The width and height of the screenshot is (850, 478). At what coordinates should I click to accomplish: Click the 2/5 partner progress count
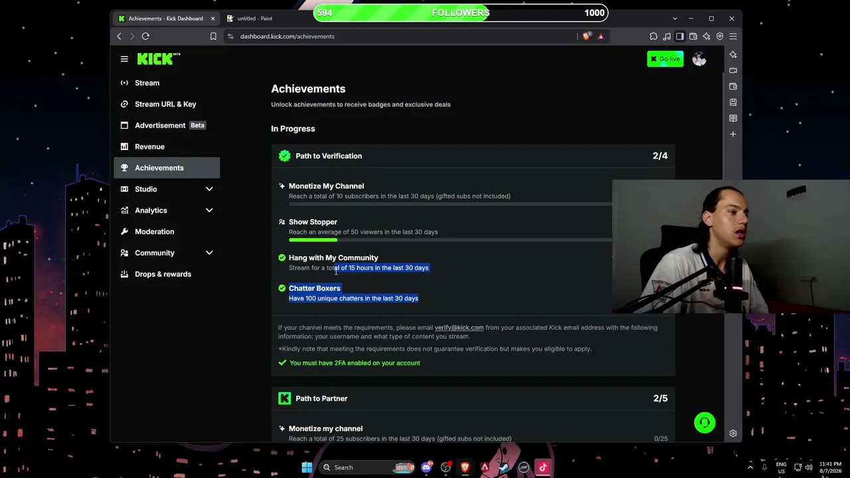tap(660, 398)
